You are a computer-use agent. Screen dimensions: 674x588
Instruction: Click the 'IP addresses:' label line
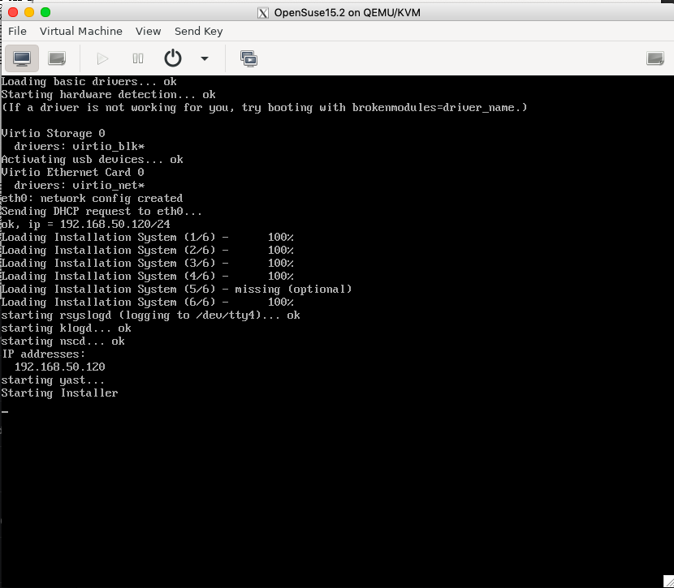click(43, 354)
